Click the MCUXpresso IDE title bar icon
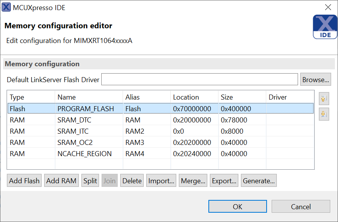This screenshot has height=222, width=338. coord(6,7)
